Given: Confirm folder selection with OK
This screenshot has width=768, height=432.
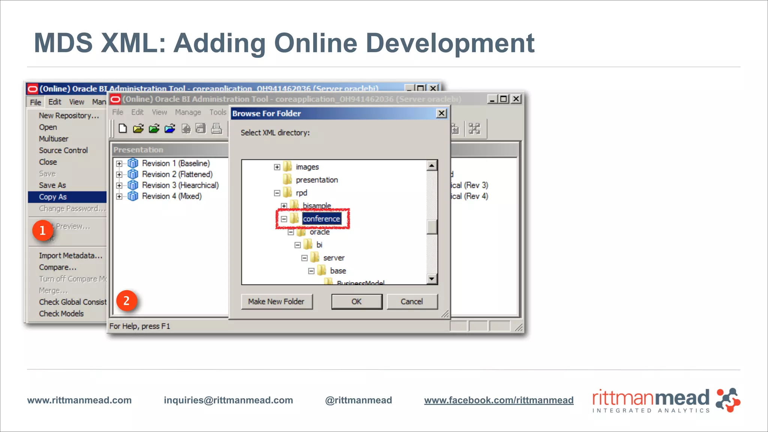Looking at the screenshot, I should (356, 301).
